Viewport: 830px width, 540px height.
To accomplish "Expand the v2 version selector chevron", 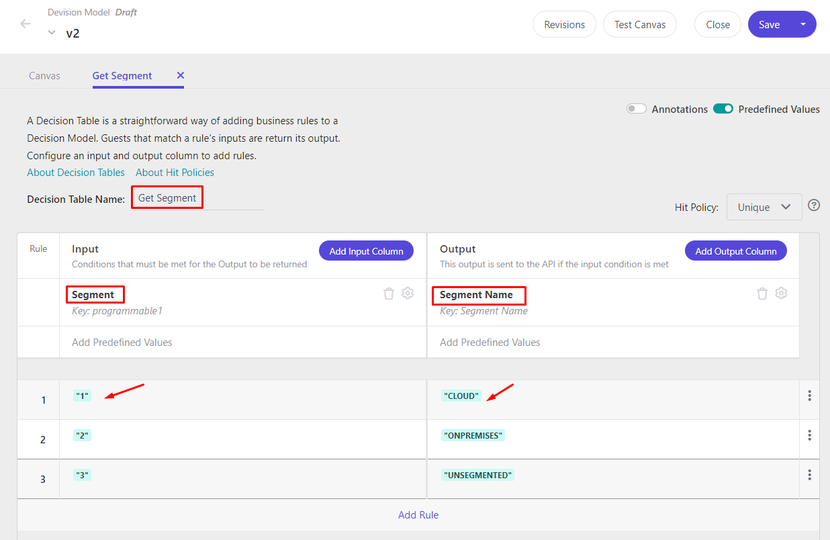I will pos(51,32).
